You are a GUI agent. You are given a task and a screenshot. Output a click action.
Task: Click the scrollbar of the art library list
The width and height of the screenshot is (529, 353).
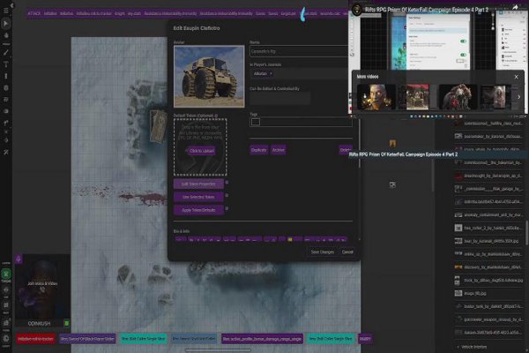coord(526,233)
